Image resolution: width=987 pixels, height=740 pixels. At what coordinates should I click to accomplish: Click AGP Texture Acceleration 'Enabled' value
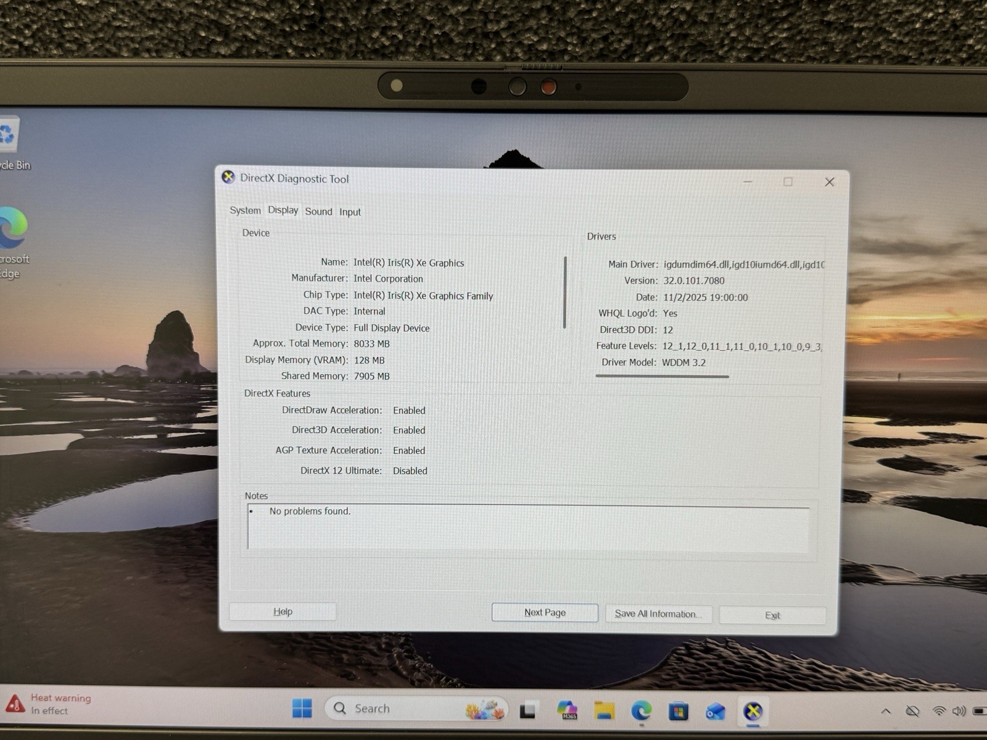point(409,451)
